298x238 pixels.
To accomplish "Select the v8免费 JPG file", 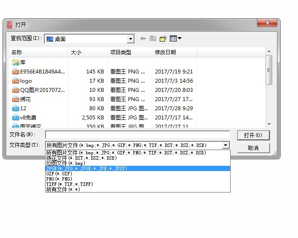I will [x=16, y=118].
